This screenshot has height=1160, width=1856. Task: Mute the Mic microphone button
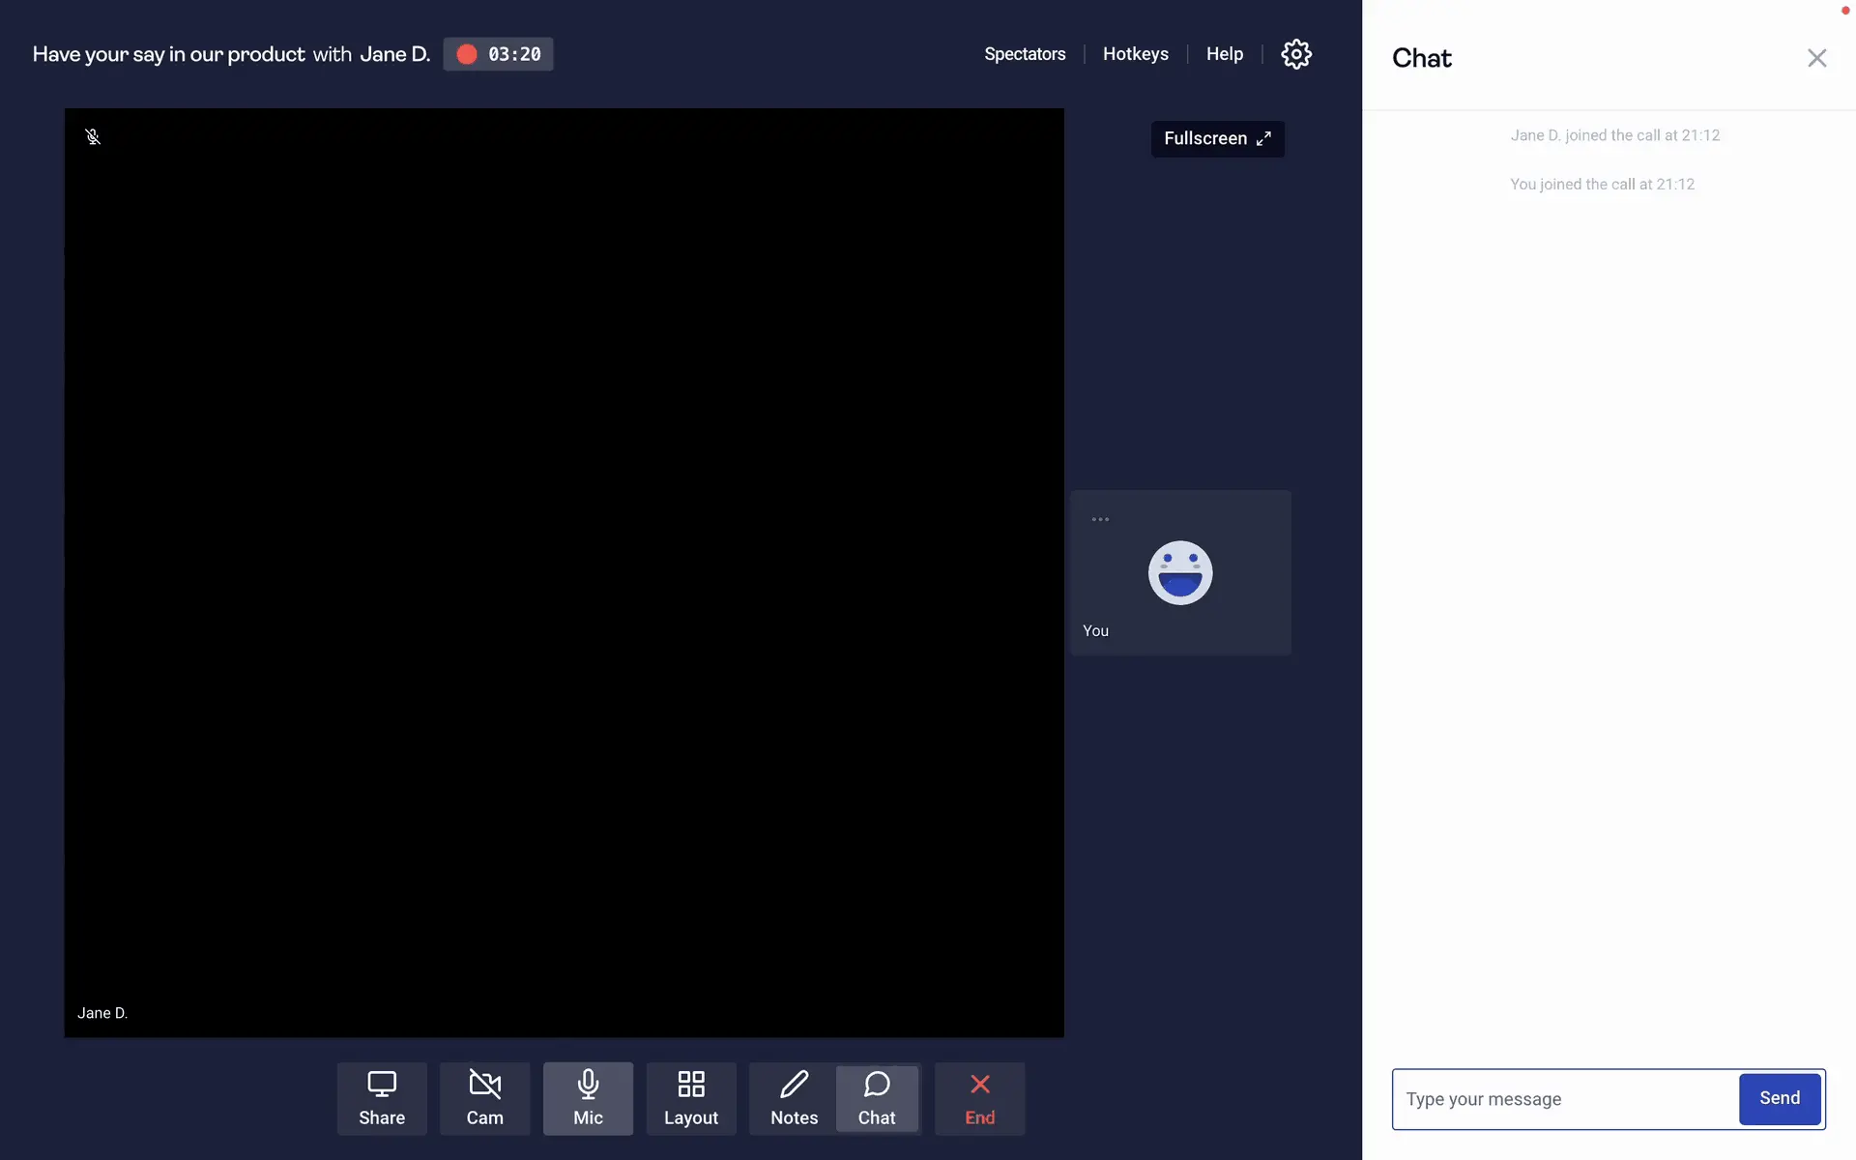click(x=588, y=1098)
